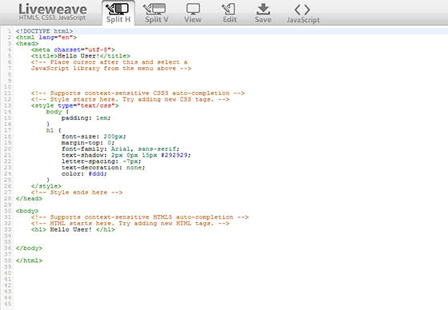Click the "JavaScript" menu label
The image size is (448, 310).
(303, 20)
